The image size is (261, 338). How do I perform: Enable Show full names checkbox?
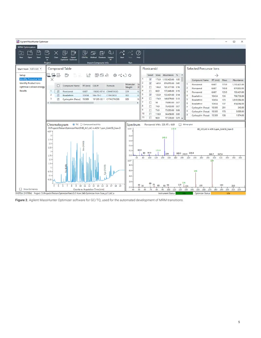(21, 189)
